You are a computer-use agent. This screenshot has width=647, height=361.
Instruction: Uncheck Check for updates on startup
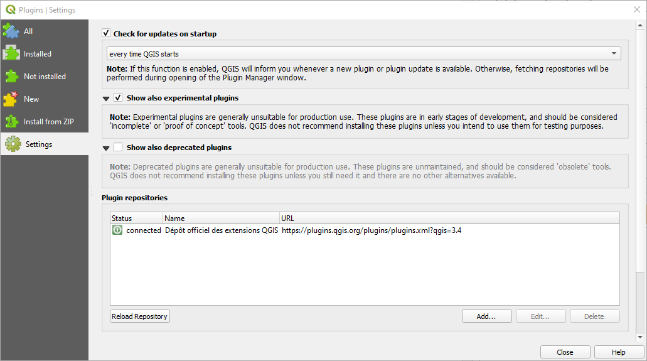point(106,33)
